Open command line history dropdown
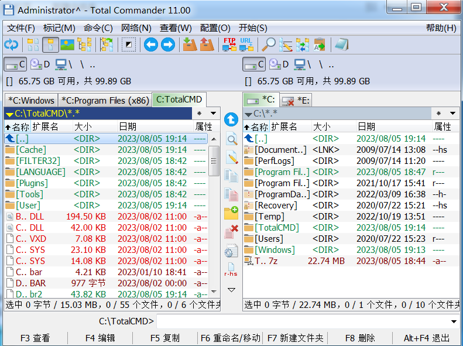This screenshot has height=346, width=463. coord(454,321)
